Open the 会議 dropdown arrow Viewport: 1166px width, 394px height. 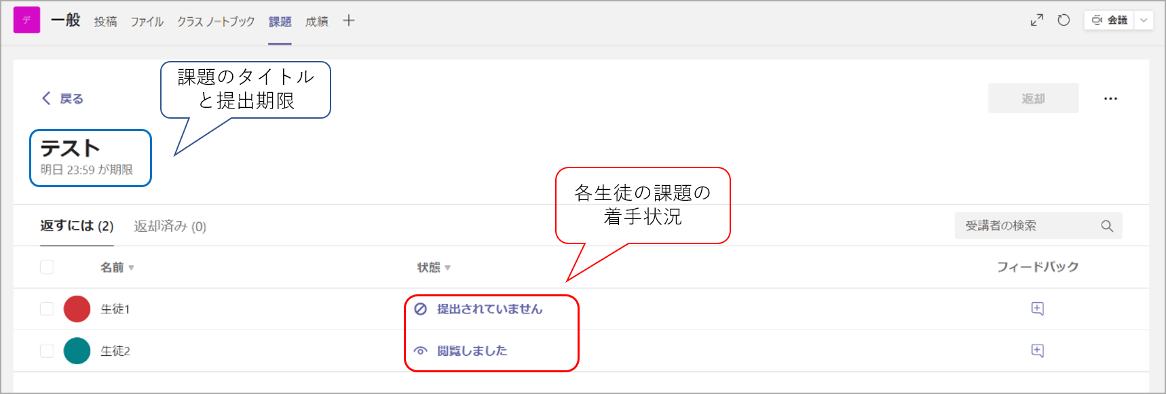point(1144,20)
